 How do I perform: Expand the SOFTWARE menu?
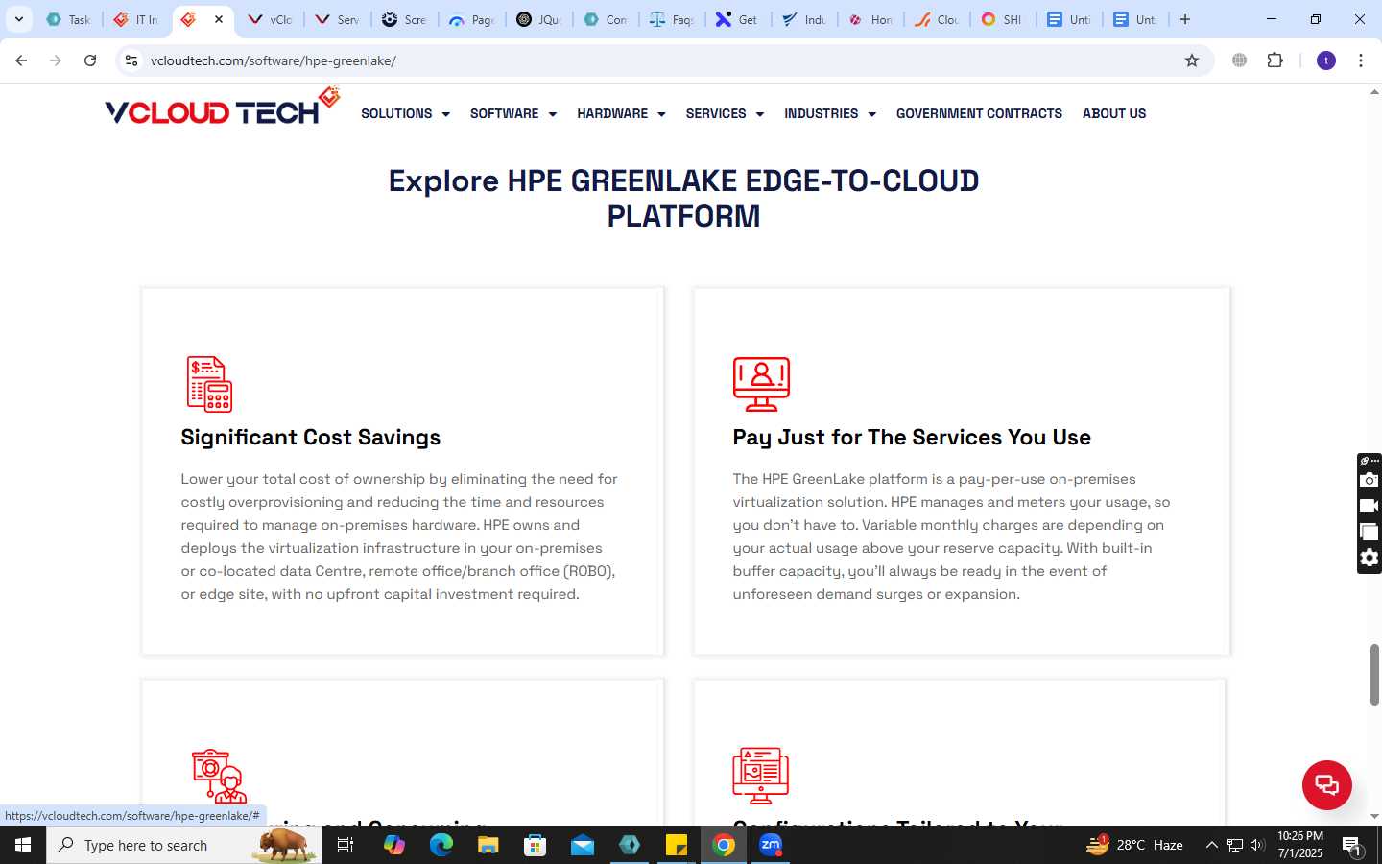pyautogui.click(x=512, y=113)
